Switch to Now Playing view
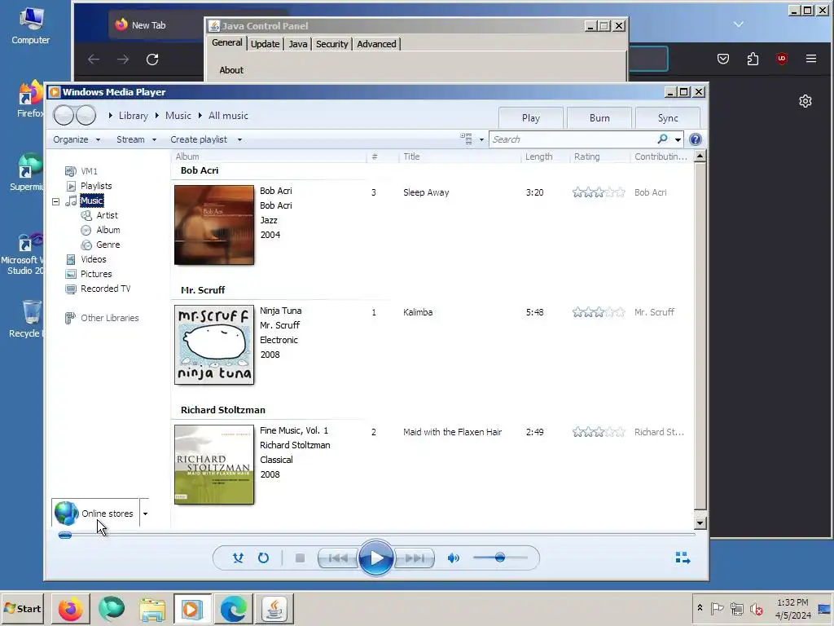Image resolution: width=834 pixels, height=626 pixels. click(683, 558)
